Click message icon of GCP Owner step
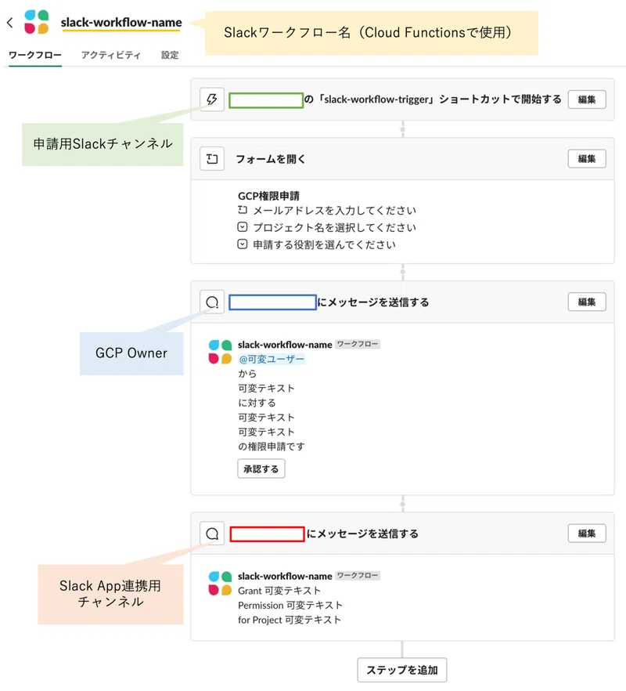Viewport: 626px width, 691px height. (x=212, y=302)
